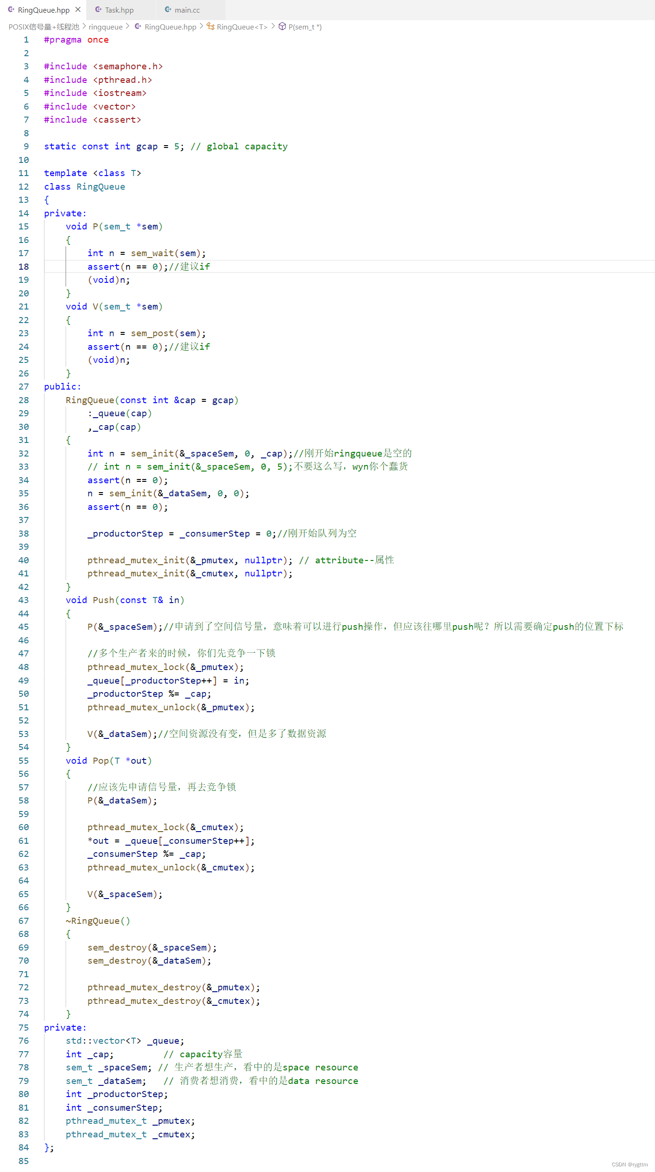
Task: Click 'void Push(const T& in)' signature
Action: click(x=125, y=600)
